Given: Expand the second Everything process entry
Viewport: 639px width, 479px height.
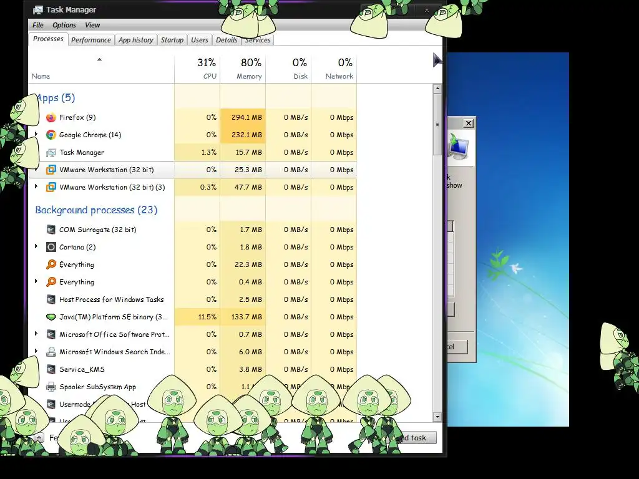Looking at the screenshot, I should point(36,281).
